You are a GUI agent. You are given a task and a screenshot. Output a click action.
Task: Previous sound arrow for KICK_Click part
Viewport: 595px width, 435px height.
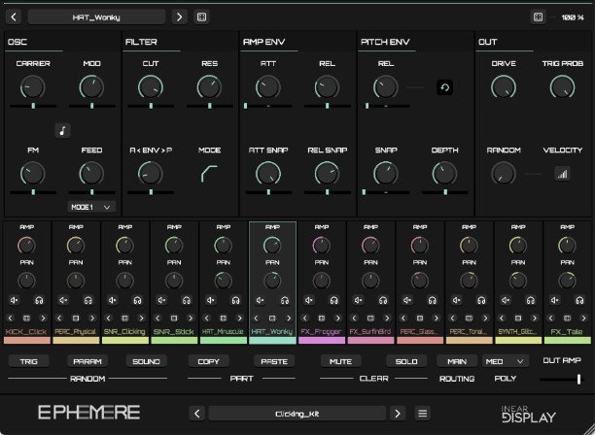pos(11,318)
